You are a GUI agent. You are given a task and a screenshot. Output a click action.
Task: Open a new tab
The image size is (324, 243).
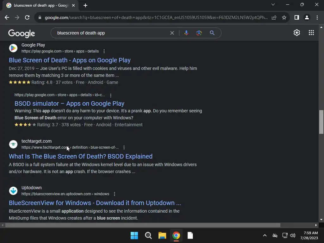(85, 5)
